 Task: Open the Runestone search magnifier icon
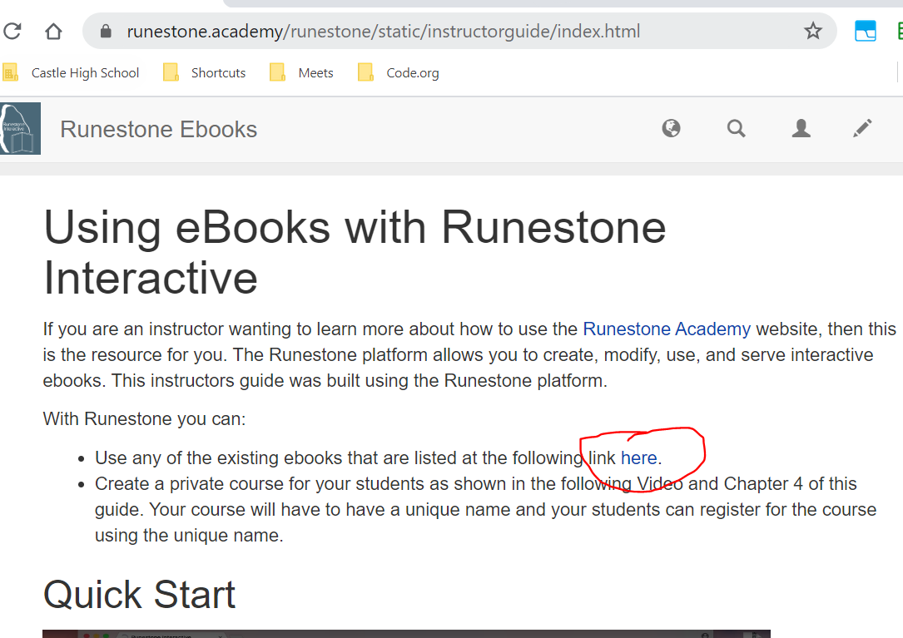pos(736,128)
